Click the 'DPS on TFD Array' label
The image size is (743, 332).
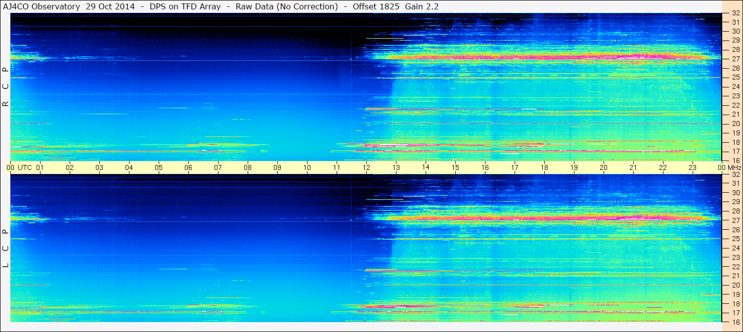pos(185,6)
